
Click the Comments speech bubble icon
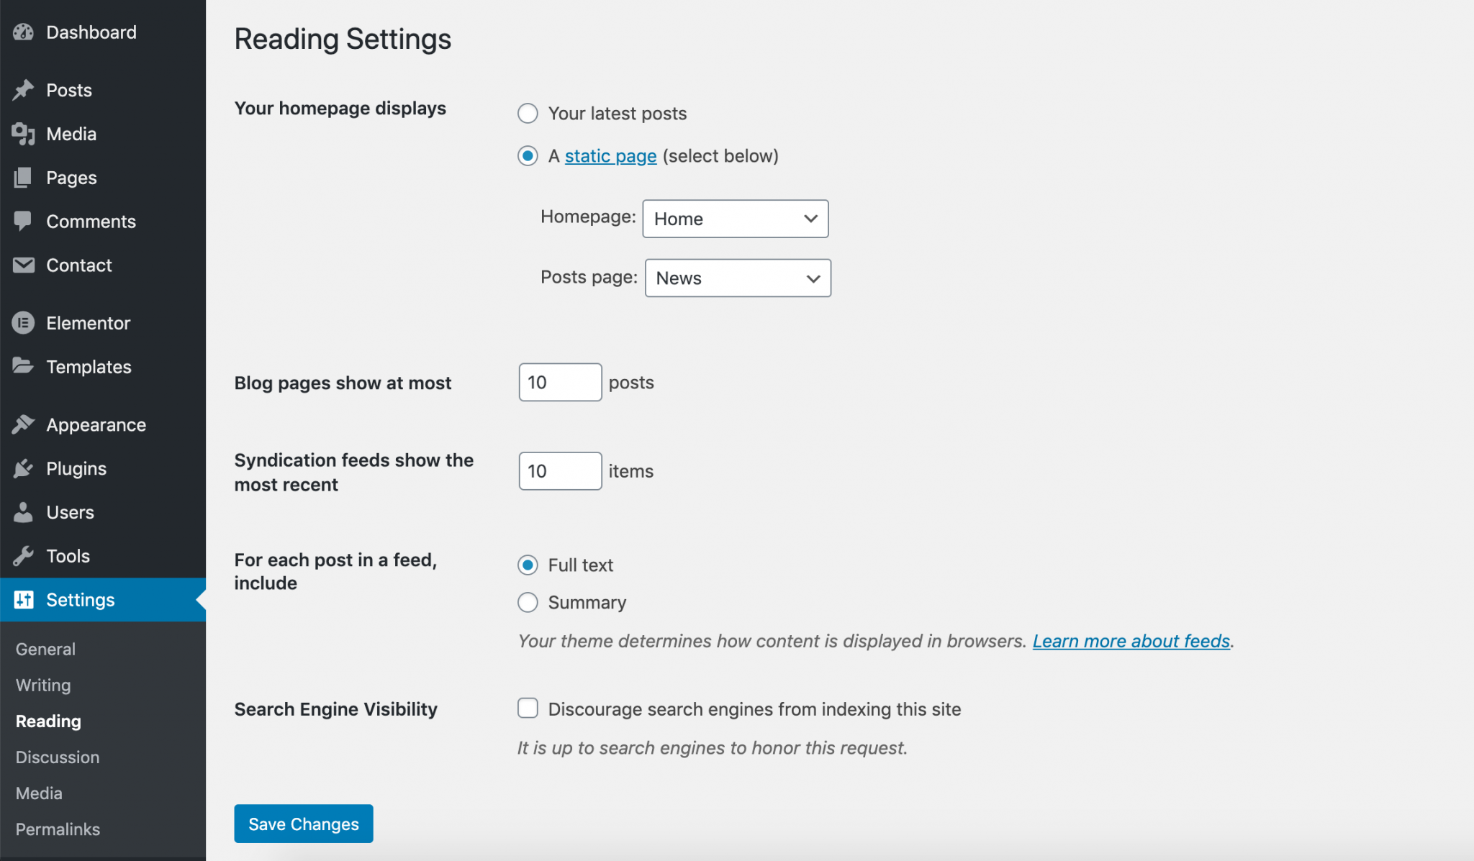pyautogui.click(x=23, y=221)
